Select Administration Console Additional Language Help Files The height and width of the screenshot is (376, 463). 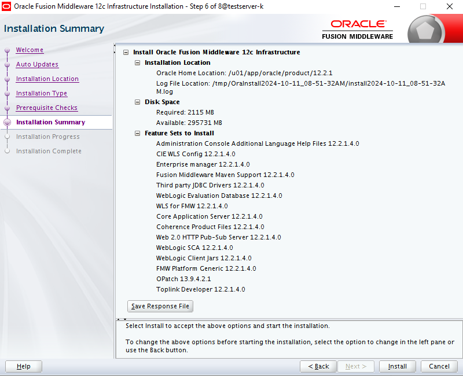point(258,143)
